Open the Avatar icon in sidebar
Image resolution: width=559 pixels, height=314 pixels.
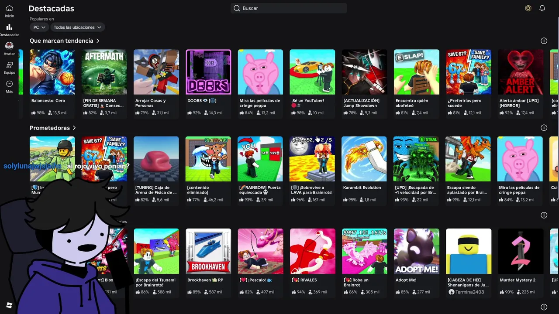[9, 46]
